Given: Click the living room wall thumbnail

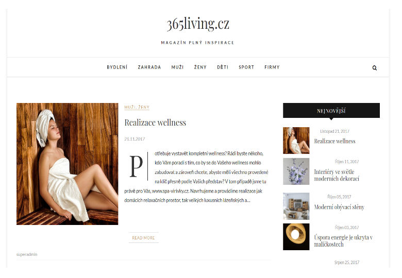Looking at the screenshot, I should (296, 206).
